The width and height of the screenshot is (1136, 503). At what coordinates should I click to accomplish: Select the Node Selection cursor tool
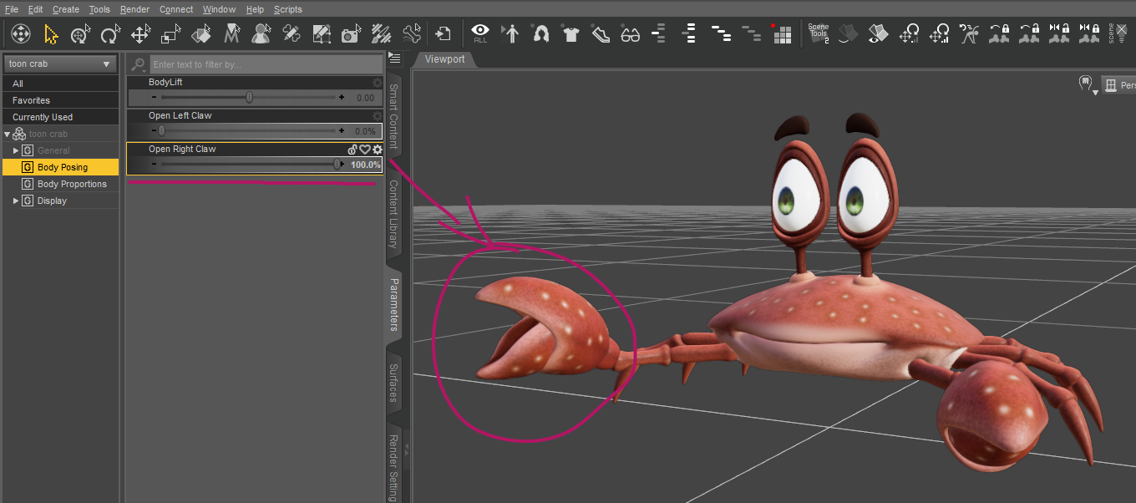tap(50, 33)
